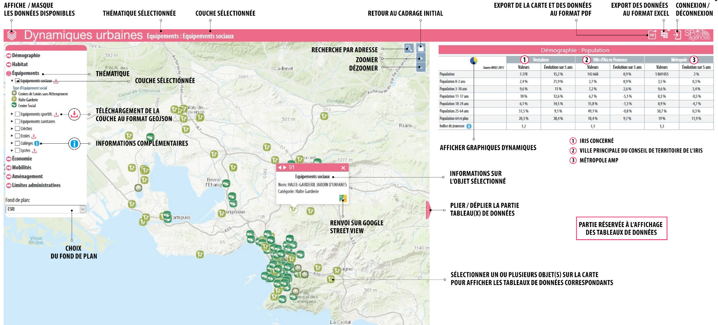Zoom in on the map
This screenshot has width=718, height=325.
pyautogui.click(x=421, y=59)
